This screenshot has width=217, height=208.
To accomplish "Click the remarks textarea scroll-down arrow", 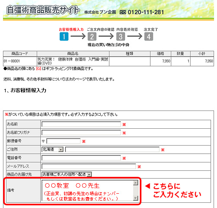I will pyautogui.click(x=135, y=198).
